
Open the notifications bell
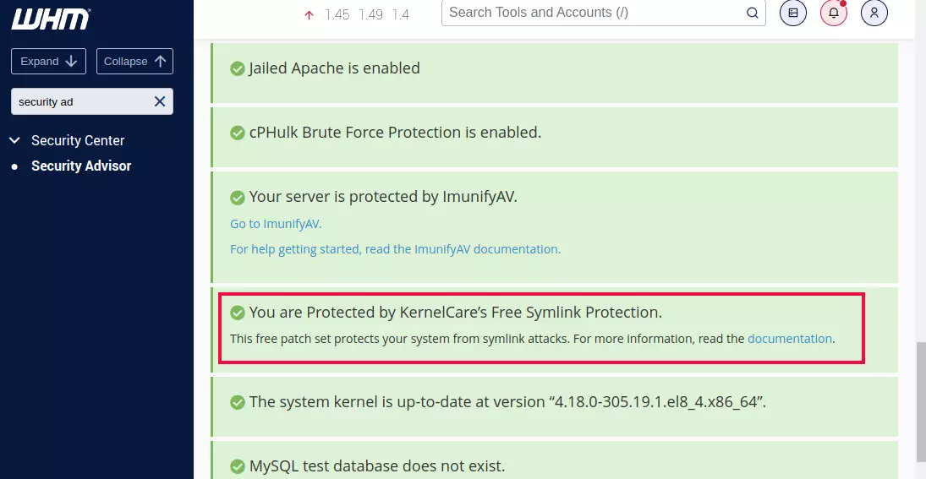[833, 13]
